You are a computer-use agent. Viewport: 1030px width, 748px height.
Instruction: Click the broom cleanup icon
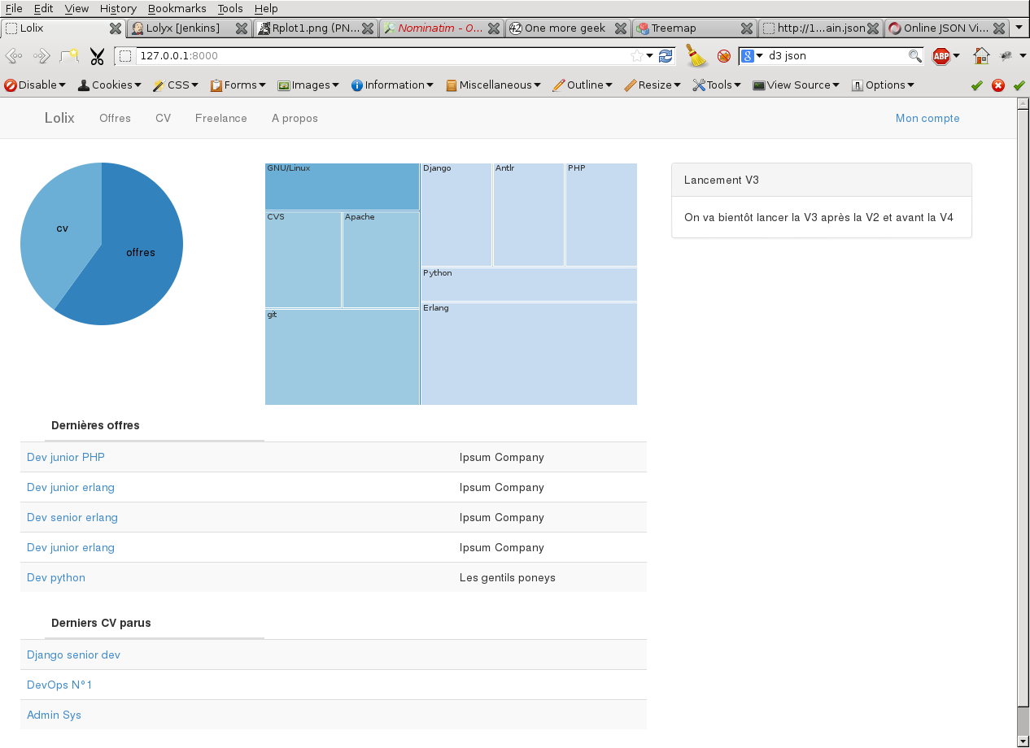coord(696,55)
